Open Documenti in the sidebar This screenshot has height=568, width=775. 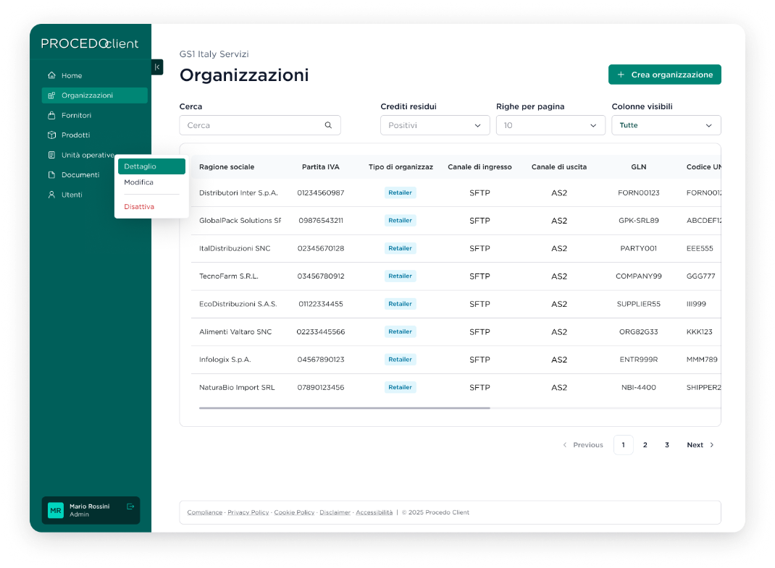tap(79, 175)
